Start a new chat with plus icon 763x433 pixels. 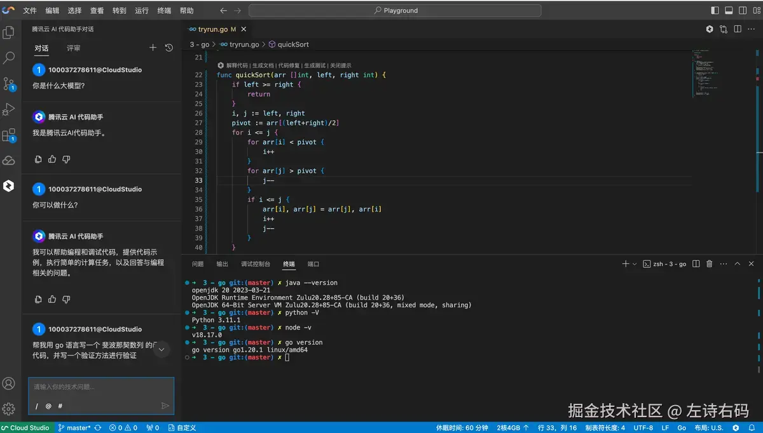pos(153,48)
